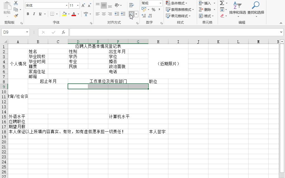The width and height of the screenshot is (285, 178).
Task: Click the Increase Decimal icon
Action: click(x=143, y=16)
